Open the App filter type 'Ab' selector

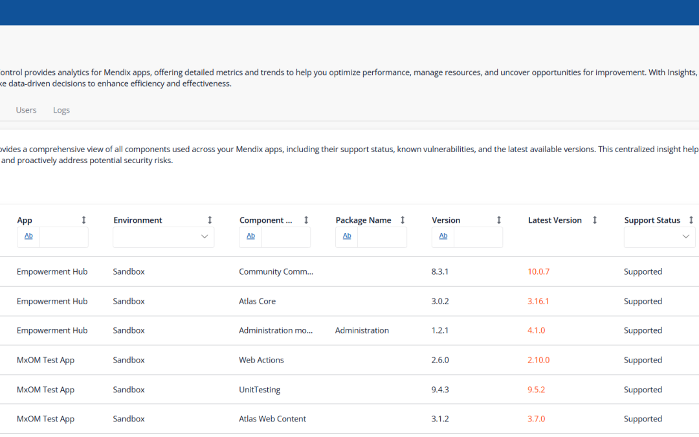[x=28, y=236]
